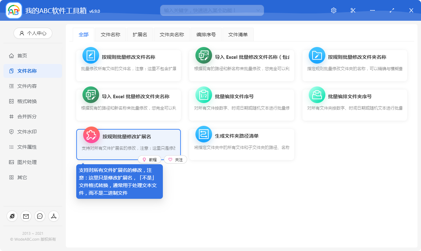Click the chat bubble icon near sidebar bottom

40,216
